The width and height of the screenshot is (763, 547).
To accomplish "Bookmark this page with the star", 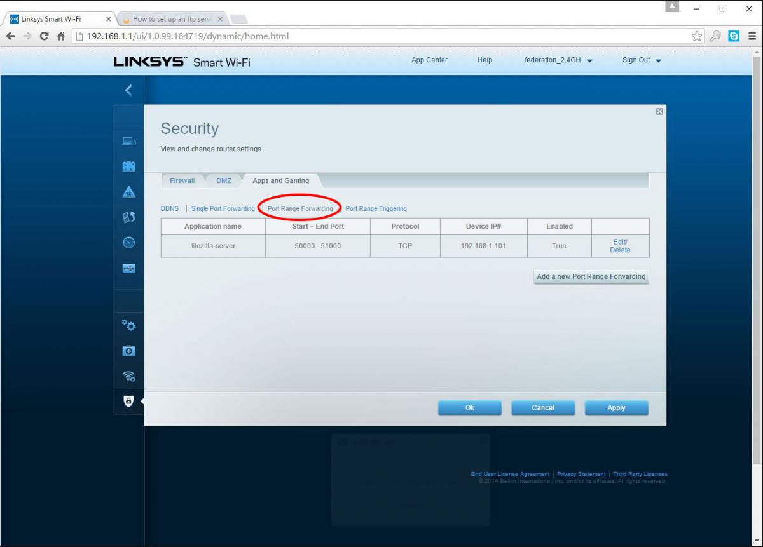I will point(698,36).
